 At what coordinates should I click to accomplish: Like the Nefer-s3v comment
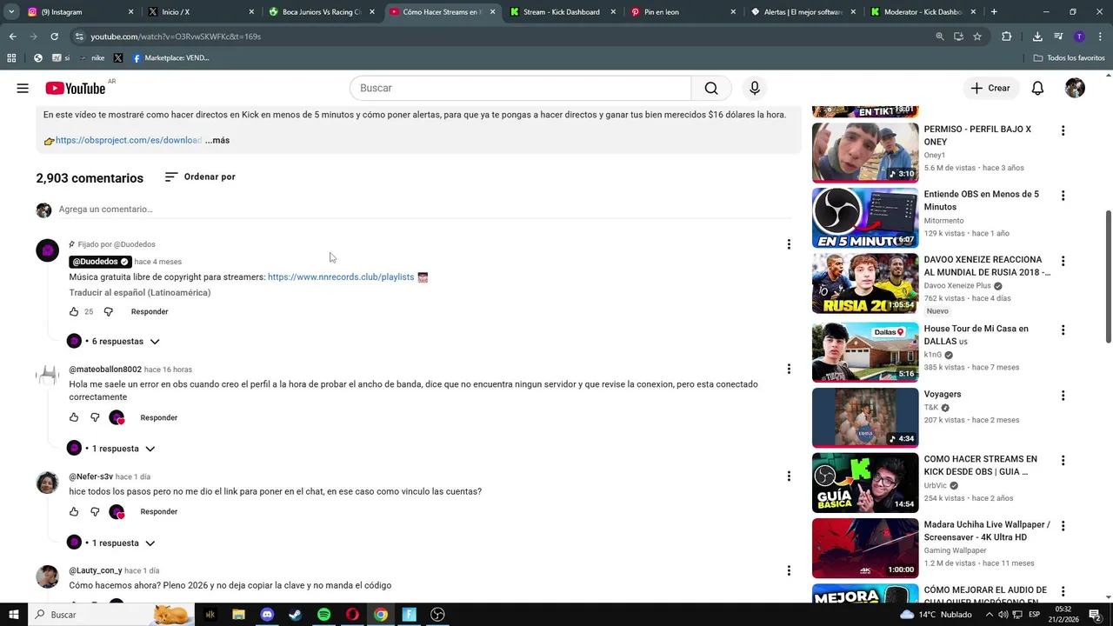[x=74, y=511]
